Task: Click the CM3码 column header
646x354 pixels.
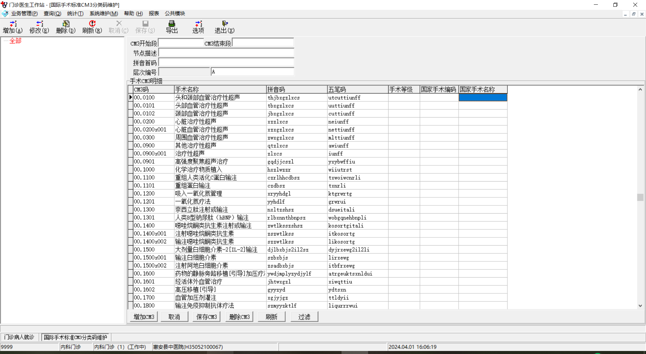Action: coord(153,89)
